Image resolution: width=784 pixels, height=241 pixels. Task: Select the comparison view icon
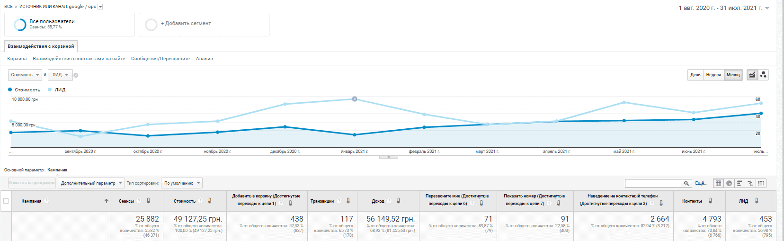click(x=750, y=183)
